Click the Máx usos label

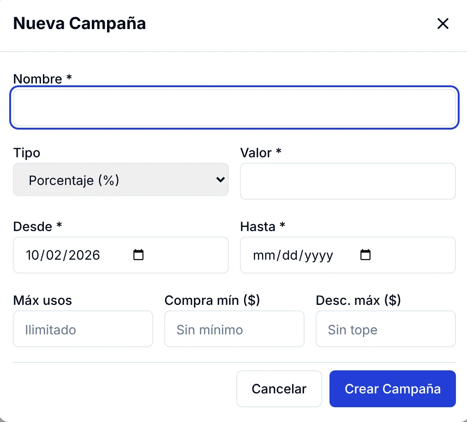tap(42, 300)
